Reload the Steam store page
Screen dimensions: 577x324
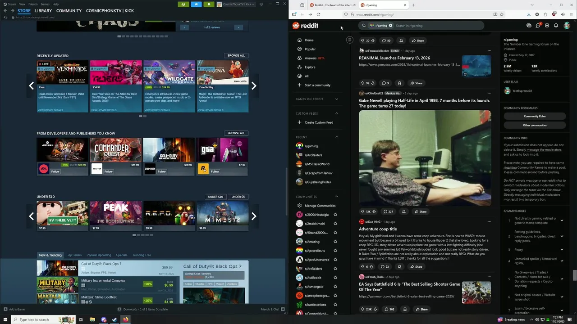point(5,17)
